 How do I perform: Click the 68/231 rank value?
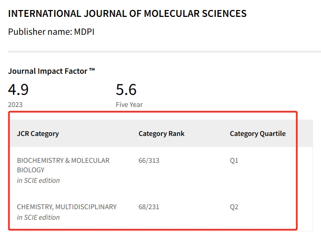pyautogui.click(x=149, y=207)
